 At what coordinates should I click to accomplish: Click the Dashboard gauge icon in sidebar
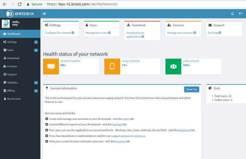pyautogui.click(x=5, y=34)
